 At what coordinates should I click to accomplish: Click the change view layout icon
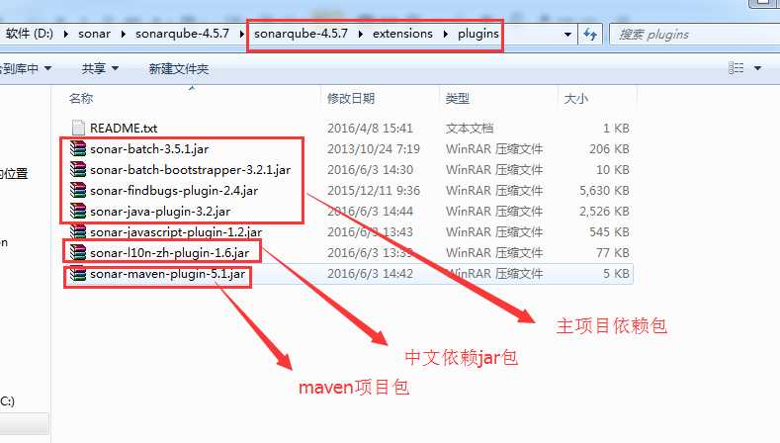click(x=737, y=68)
